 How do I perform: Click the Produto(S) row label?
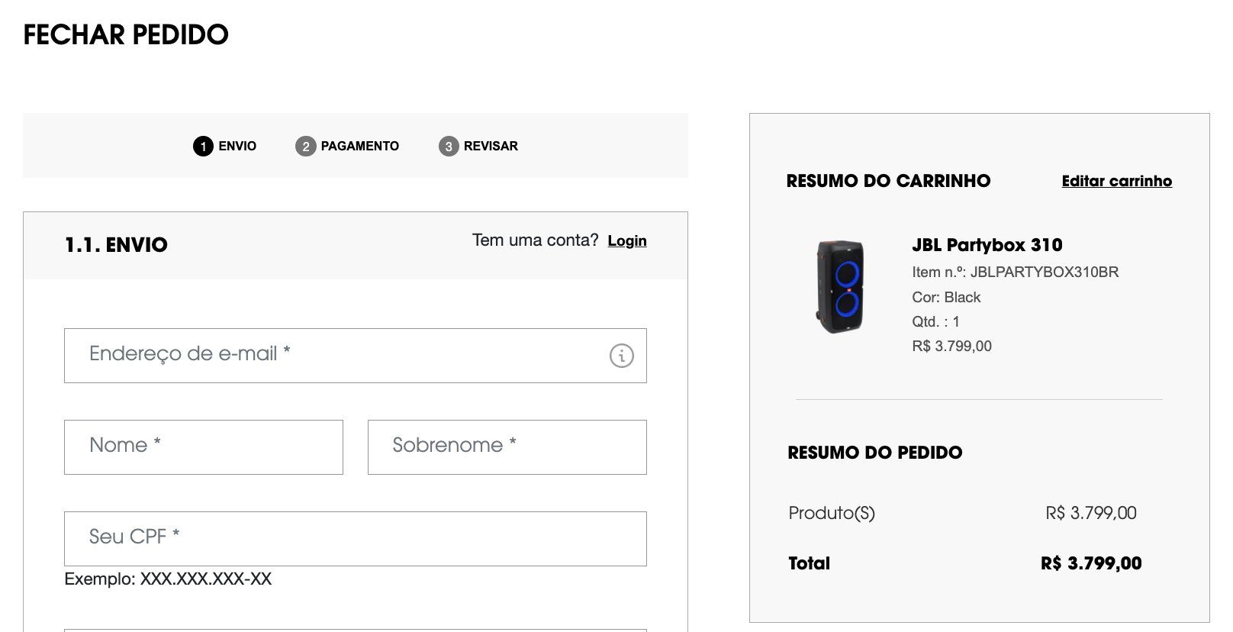(x=832, y=513)
